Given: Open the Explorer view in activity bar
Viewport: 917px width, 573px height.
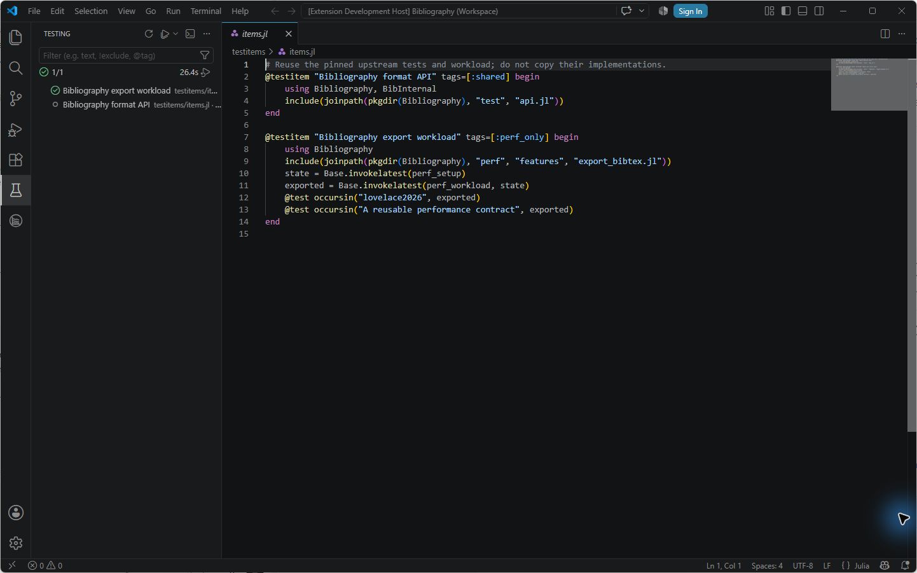Looking at the screenshot, I should [16, 38].
